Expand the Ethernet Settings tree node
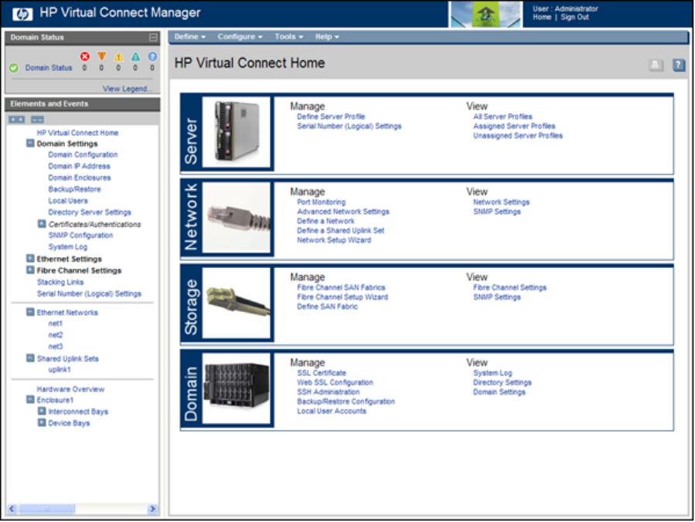 click(x=30, y=259)
